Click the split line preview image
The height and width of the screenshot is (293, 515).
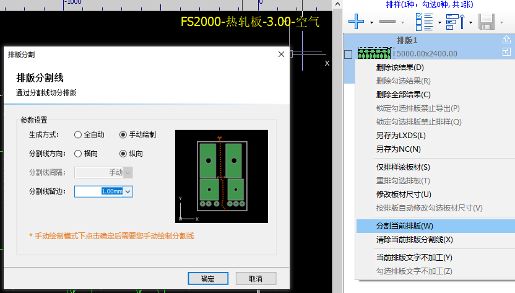(222, 176)
